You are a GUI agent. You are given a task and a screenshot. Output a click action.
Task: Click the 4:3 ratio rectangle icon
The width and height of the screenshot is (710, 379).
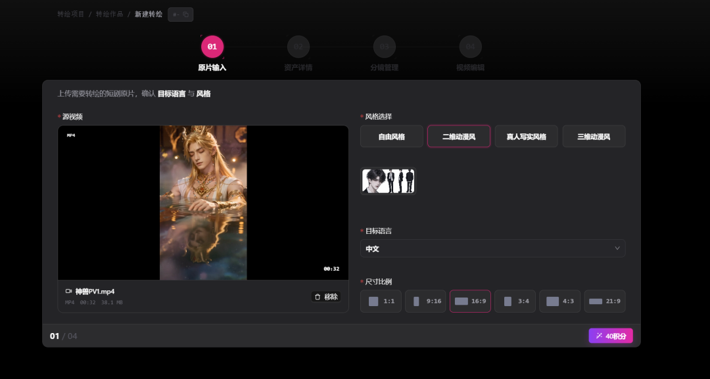click(x=552, y=301)
